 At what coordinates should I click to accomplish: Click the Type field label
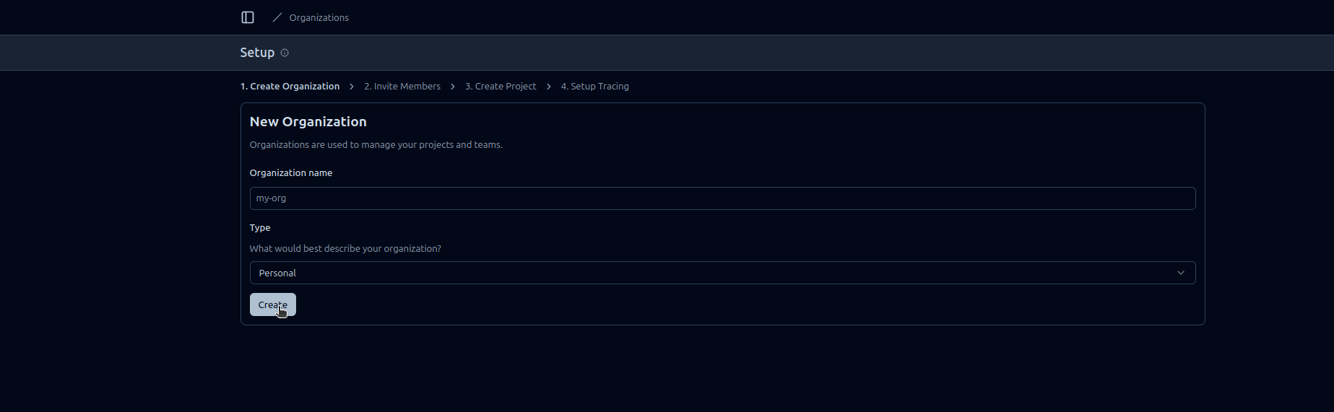coord(260,228)
